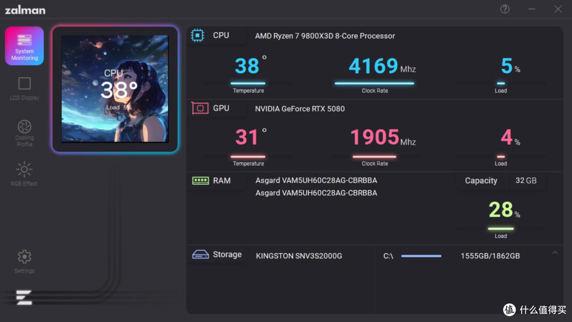Click the CPU load value 5%
The height and width of the screenshot is (322, 572).
click(x=510, y=66)
